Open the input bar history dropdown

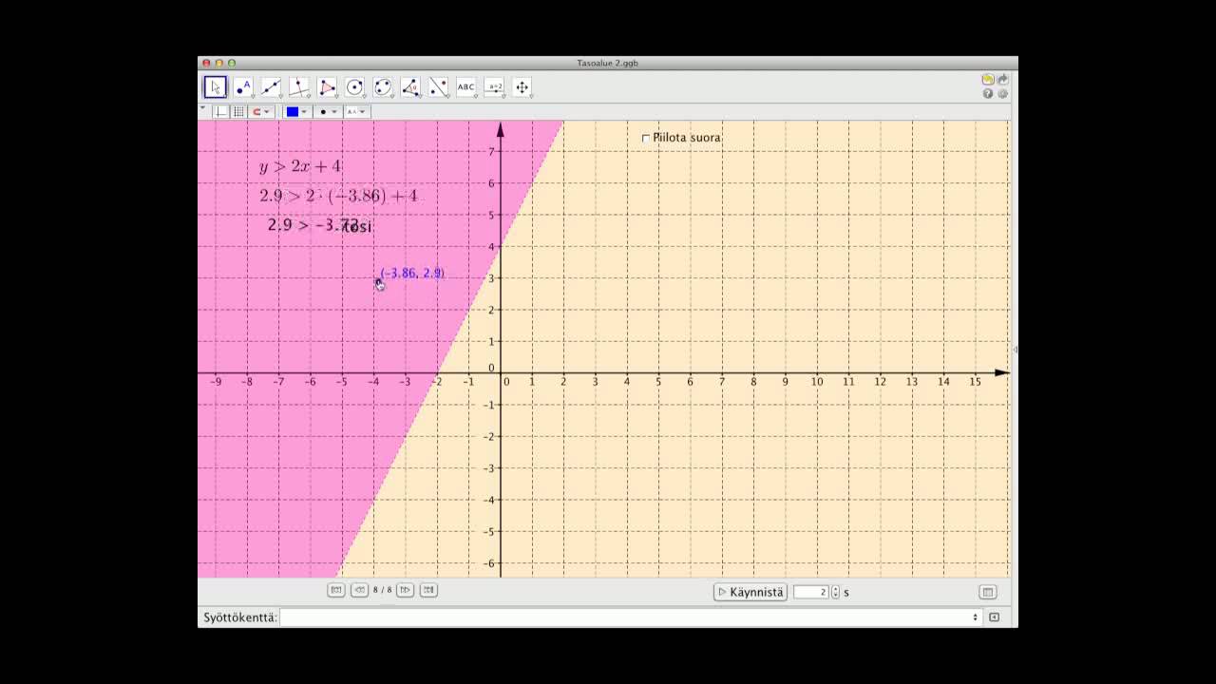[975, 617]
